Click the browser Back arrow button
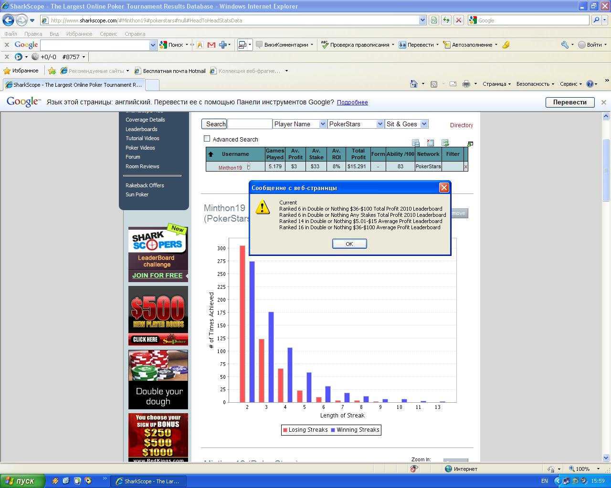The width and height of the screenshot is (611, 488). tap(9, 20)
